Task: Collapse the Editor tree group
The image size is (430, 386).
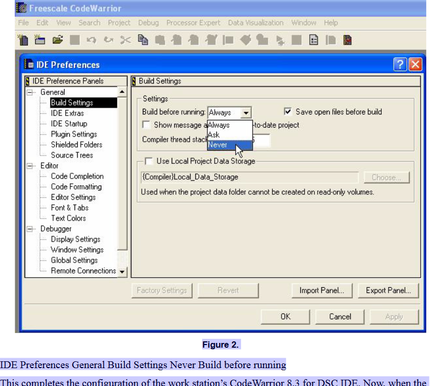Action: (29, 166)
